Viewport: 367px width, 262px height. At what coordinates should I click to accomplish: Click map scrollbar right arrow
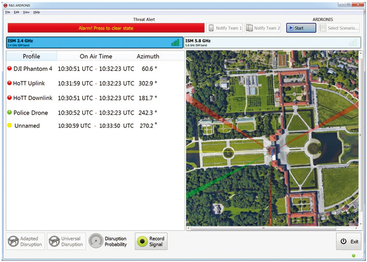pos(356,228)
